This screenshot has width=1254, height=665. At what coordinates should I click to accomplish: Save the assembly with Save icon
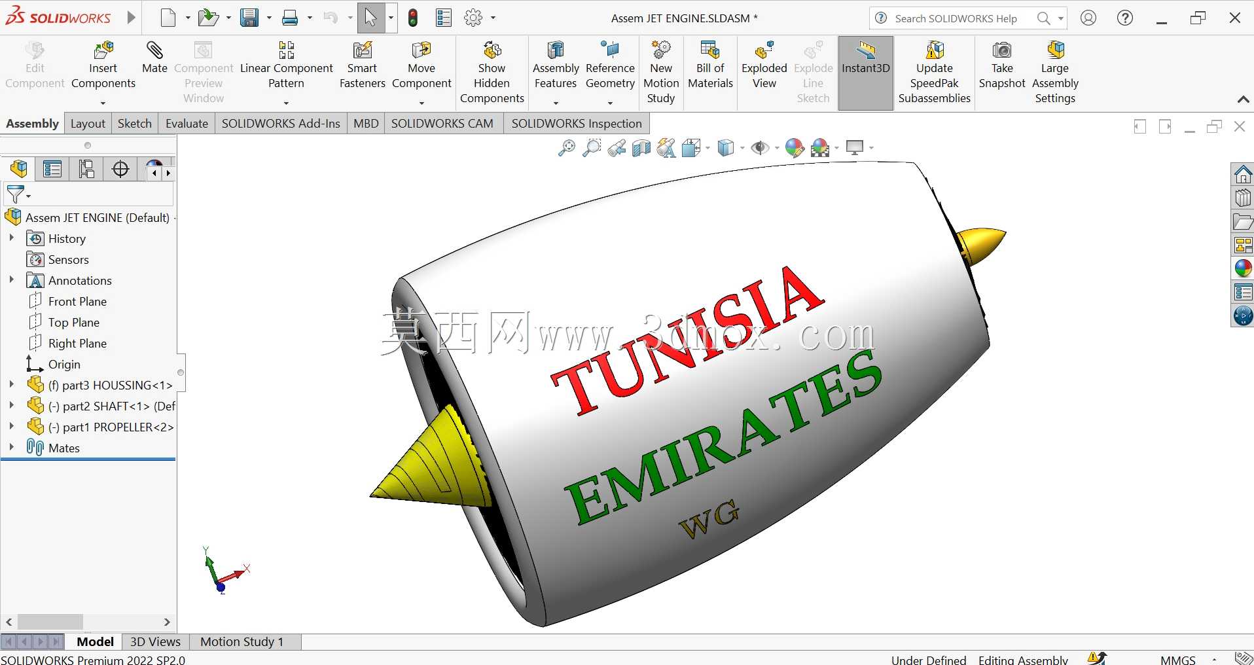pos(249,18)
